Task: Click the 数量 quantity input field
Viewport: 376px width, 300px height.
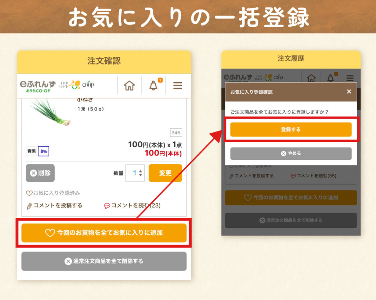Action: (135, 173)
